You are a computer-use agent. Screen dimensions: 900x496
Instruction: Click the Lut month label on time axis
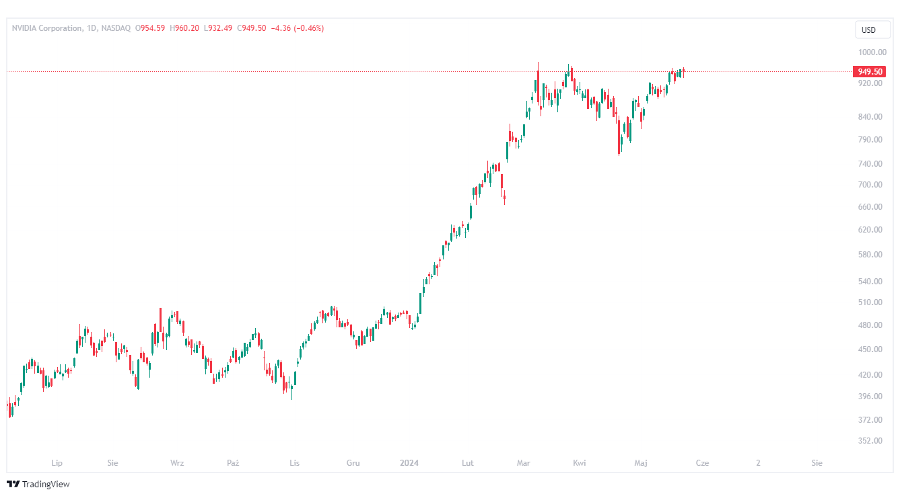coord(468,463)
